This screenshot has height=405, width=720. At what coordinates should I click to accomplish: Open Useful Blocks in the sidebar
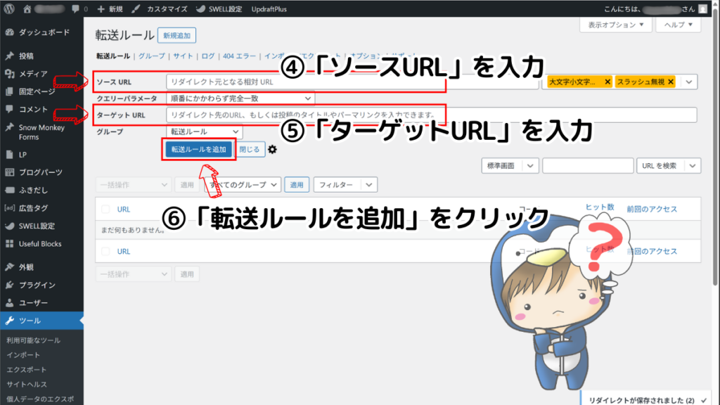[41, 244]
